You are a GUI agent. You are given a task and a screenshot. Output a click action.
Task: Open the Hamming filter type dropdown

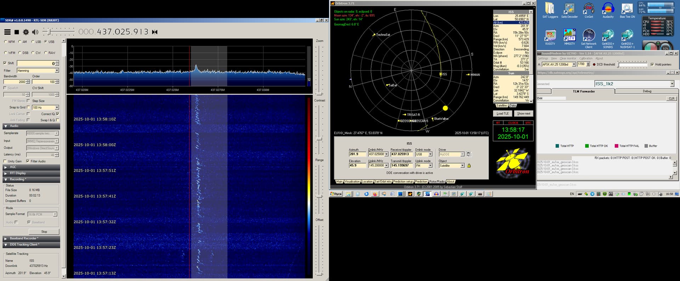(x=57, y=70)
